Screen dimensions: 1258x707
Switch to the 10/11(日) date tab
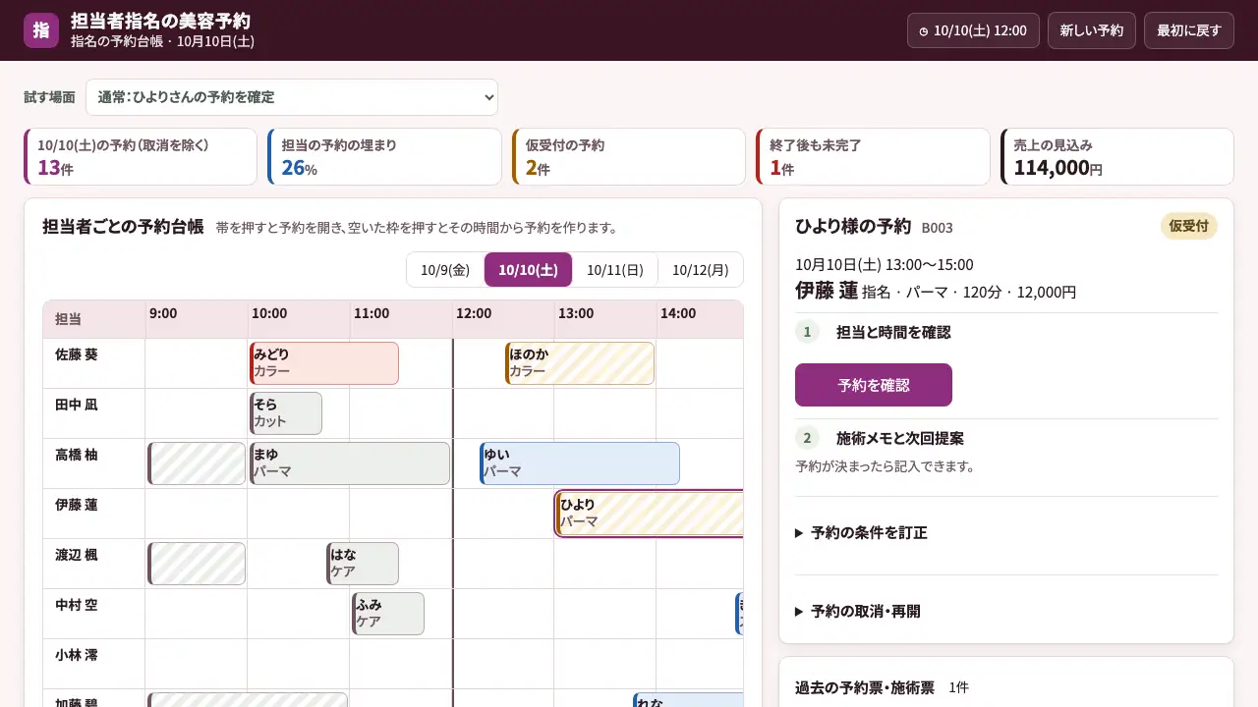point(615,270)
